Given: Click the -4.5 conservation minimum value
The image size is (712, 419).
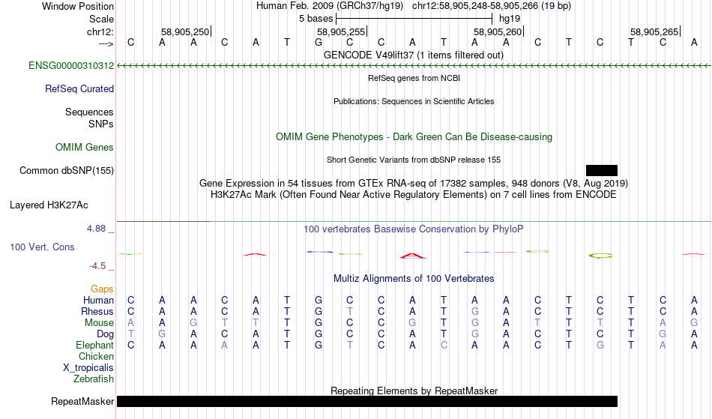Looking at the screenshot, I should pyautogui.click(x=97, y=266).
